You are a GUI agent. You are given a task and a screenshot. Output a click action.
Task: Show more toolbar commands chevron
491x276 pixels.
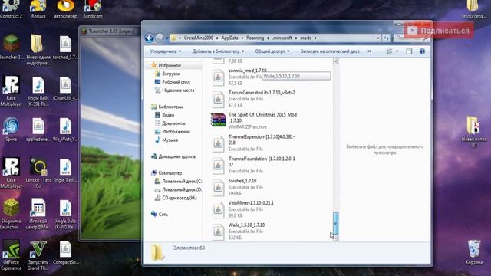[369, 51]
